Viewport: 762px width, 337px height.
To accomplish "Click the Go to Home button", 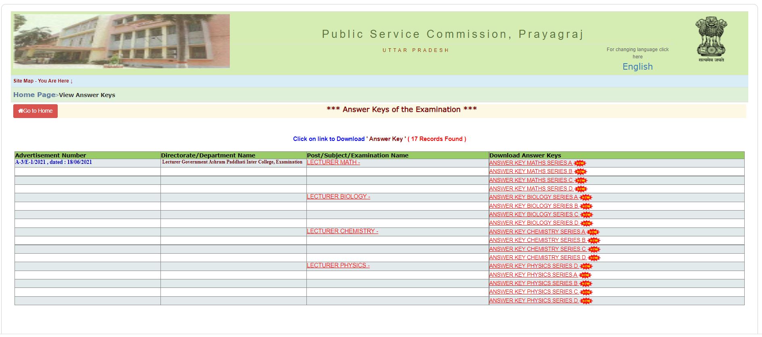I will (x=35, y=111).
